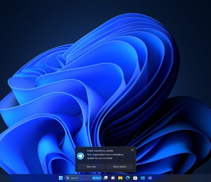Click the update notification app icon
Viewport: 211px width, 182px height.
coord(81,156)
